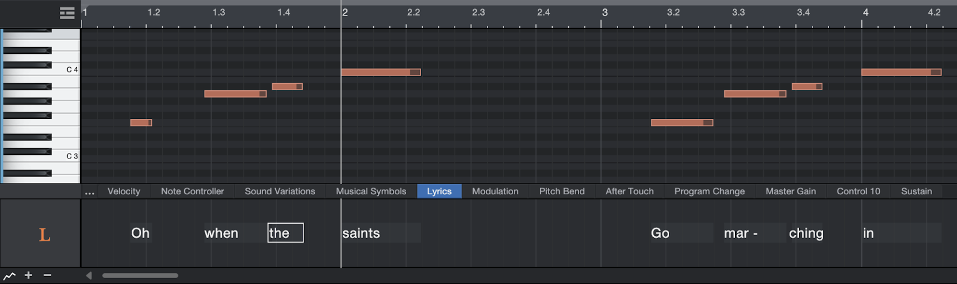Click beat 1.2 on the ruler
This screenshot has width=957, height=284.
pyautogui.click(x=154, y=13)
